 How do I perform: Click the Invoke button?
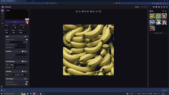(15, 22)
